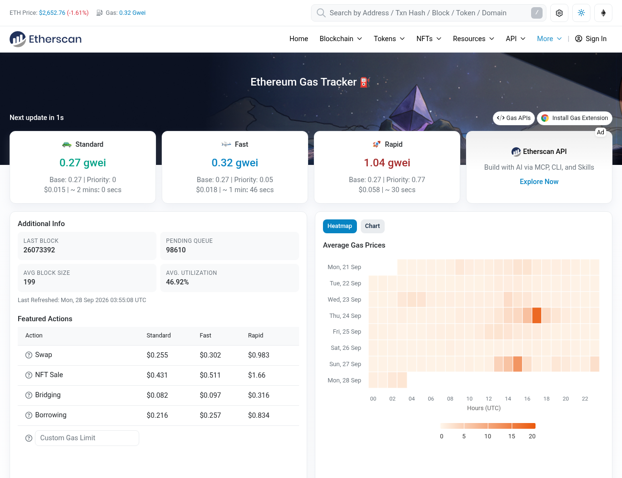Click the Last Block number 26073392
Viewport: 622px width, 478px height.
[x=39, y=250]
